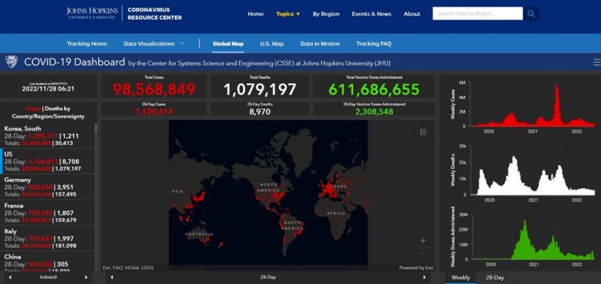
Task: Select the France list row
Action: pos(47,212)
